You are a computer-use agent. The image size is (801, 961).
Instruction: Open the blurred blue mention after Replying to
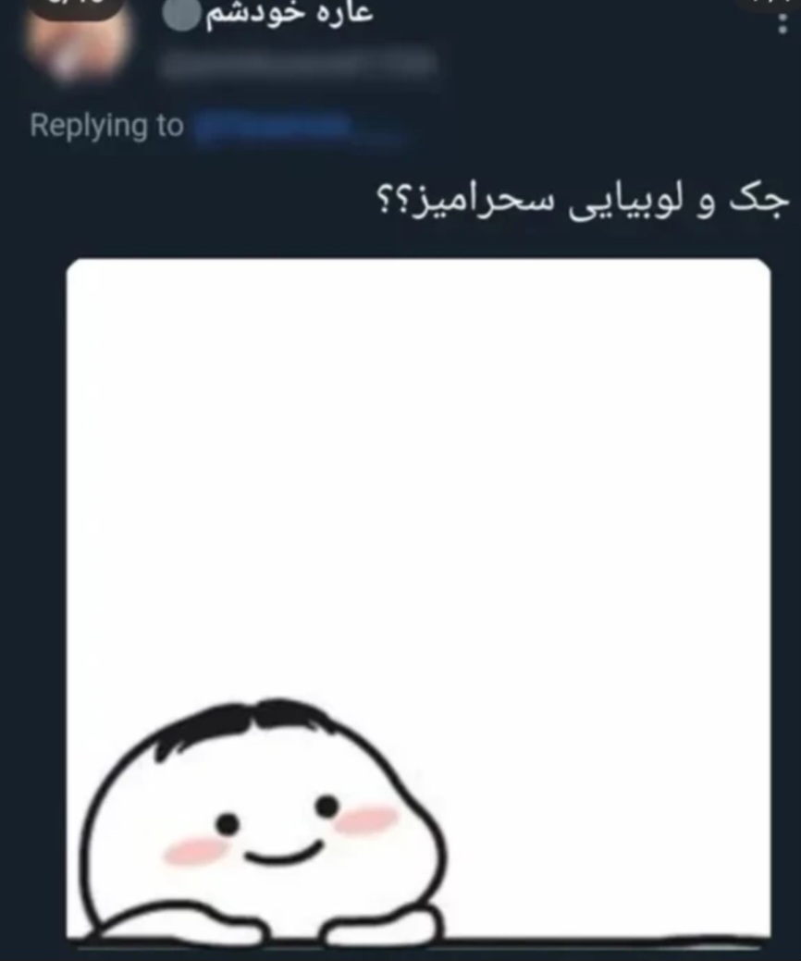299,128
